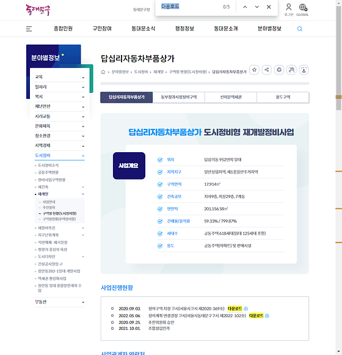Select the 답십리자동차부품상가 tab
This screenshot has width=342, height=355.
click(126, 97)
